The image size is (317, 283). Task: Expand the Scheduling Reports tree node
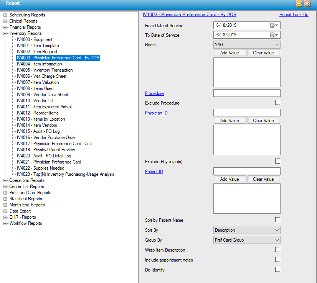[x=5, y=15]
